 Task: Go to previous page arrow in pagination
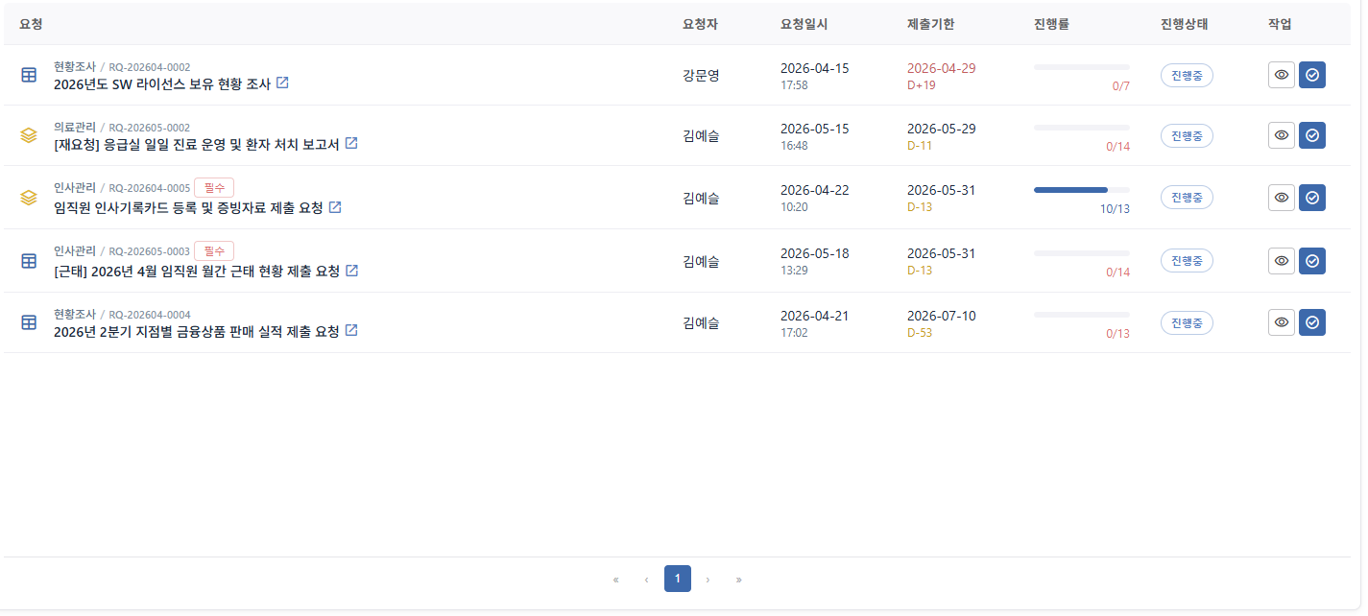(x=647, y=580)
